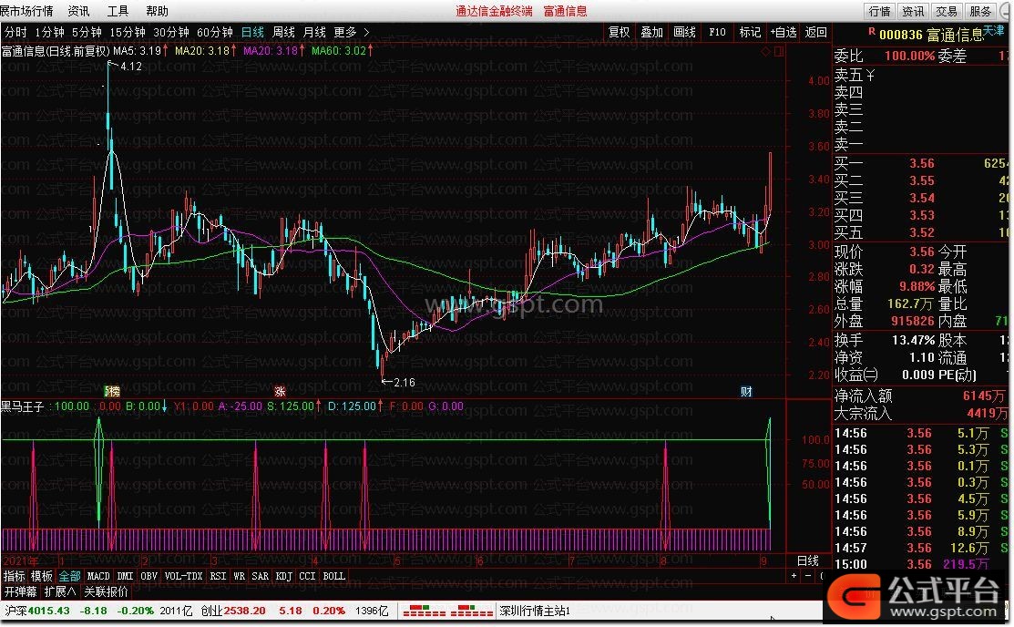Open the 工具 menu
This screenshot has width=1014, height=627.
click(x=118, y=11)
